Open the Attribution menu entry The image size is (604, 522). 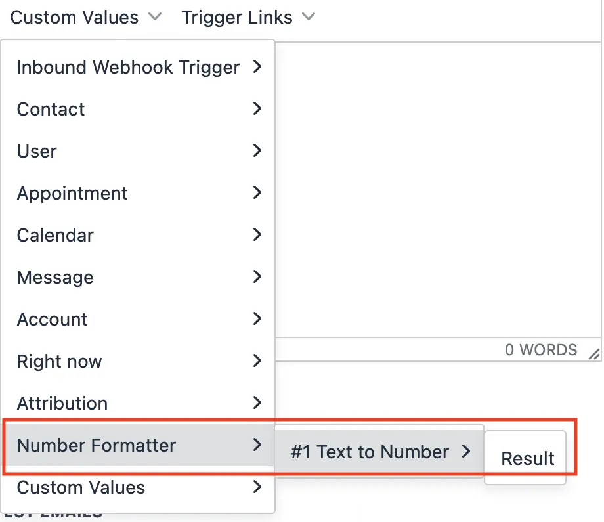(x=62, y=403)
